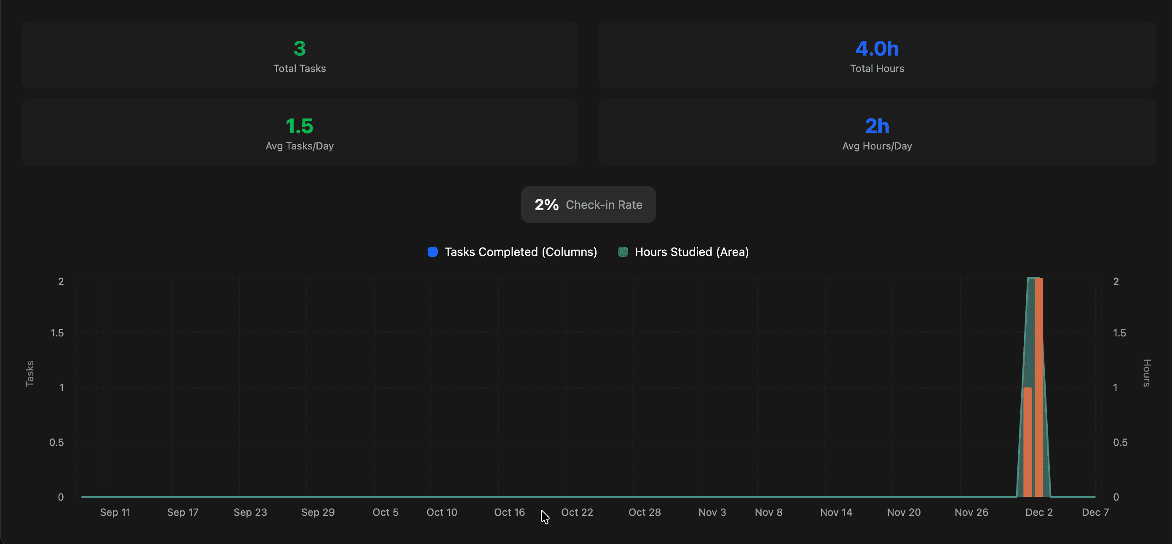1172x544 pixels.
Task: Click the 2% Check-in Rate badge
Action: (x=588, y=205)
